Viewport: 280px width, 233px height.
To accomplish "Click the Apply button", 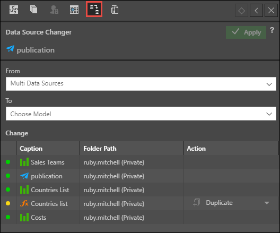I will tap(246, 32).
